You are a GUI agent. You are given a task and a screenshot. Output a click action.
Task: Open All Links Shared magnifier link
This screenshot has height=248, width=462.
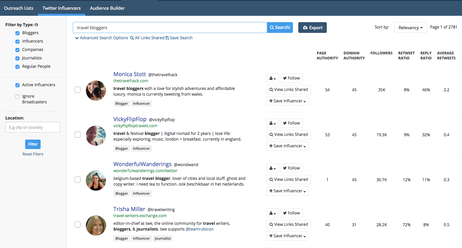[147, 38]
